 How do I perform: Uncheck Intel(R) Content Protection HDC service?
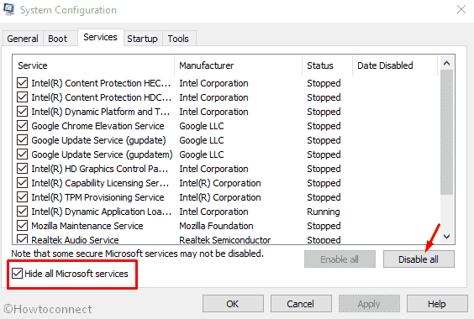click(23, 97)
